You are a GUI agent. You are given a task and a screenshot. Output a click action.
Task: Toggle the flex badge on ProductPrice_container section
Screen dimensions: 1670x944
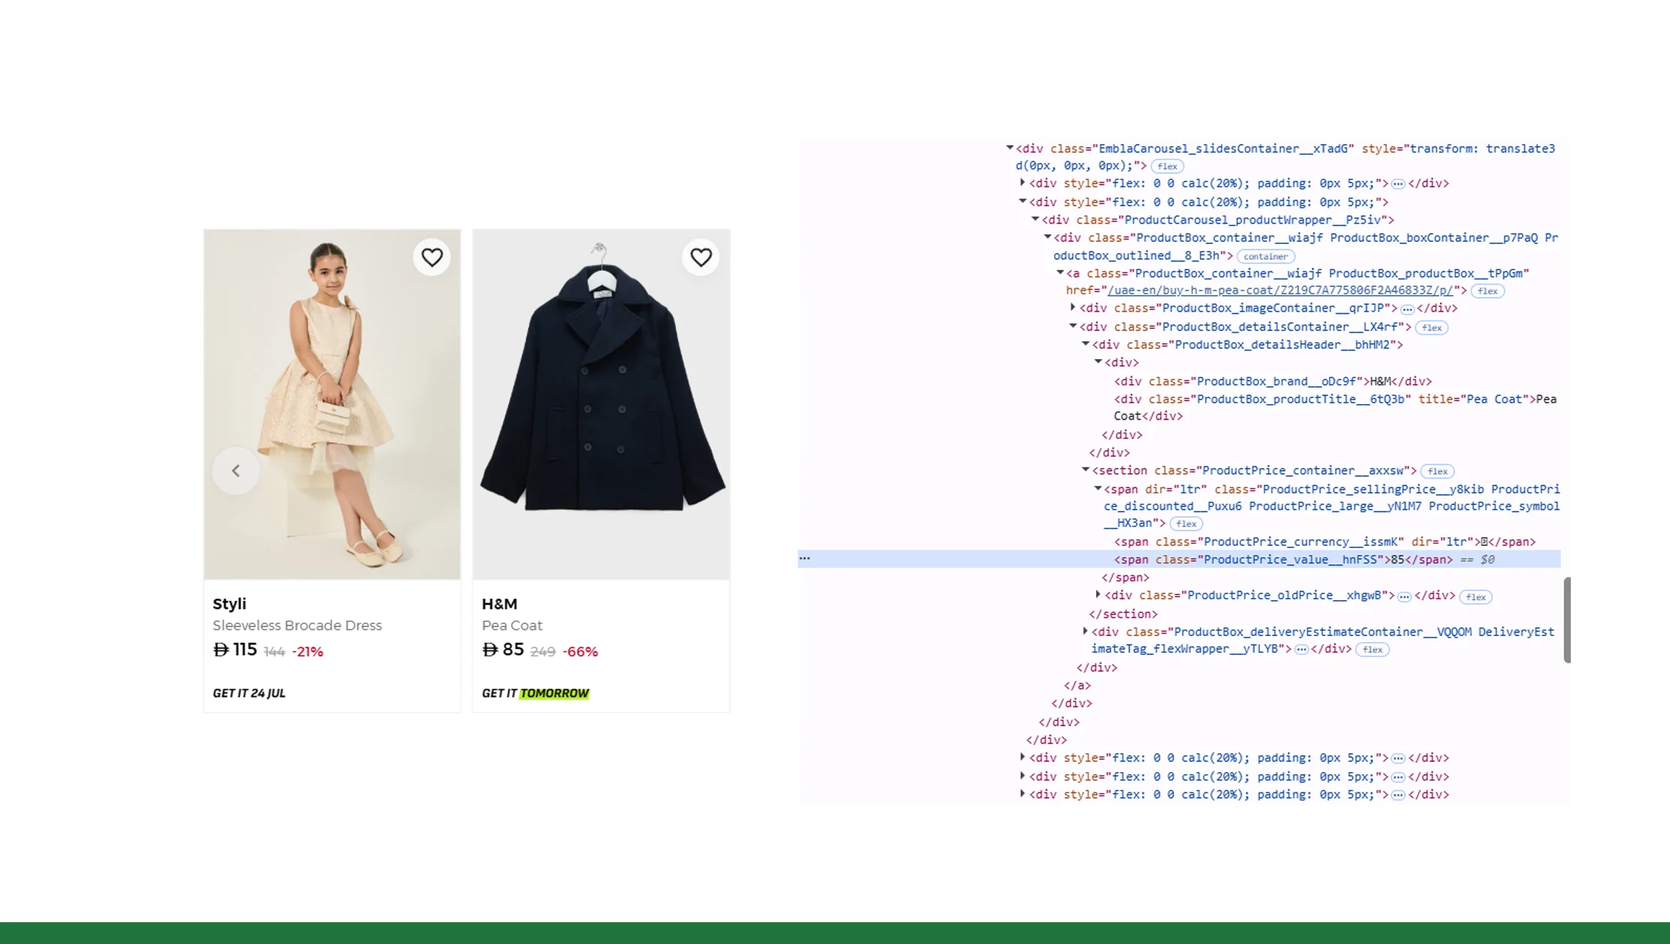1436,471
